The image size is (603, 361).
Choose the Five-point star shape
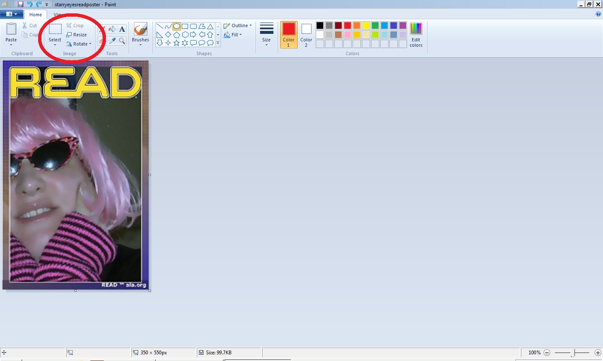pyautogui.click(x=176, y=43)
